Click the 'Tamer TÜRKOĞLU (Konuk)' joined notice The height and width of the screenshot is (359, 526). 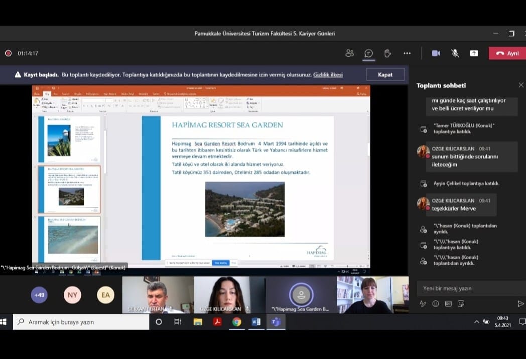point(464,128)
